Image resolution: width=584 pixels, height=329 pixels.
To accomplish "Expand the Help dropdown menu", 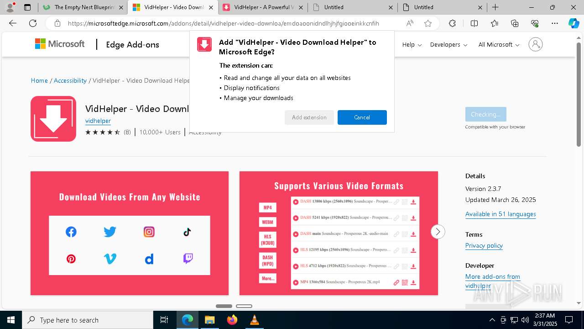I will pyautogui.click(x=412, y=44).
